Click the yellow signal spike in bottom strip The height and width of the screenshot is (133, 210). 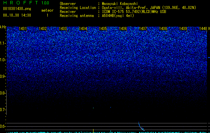93,131
